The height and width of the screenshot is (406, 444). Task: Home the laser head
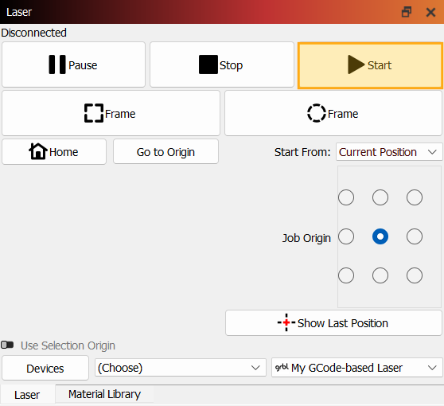coord(54,151)
